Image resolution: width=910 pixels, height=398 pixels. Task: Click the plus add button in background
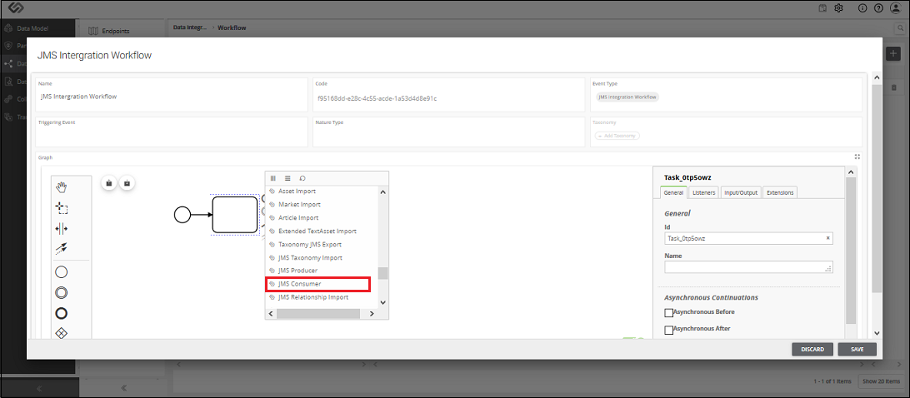(x=893, y=52)
